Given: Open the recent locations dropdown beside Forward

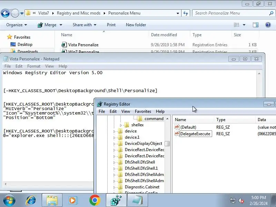Looking at the screenshot, I should coord(22,13).
